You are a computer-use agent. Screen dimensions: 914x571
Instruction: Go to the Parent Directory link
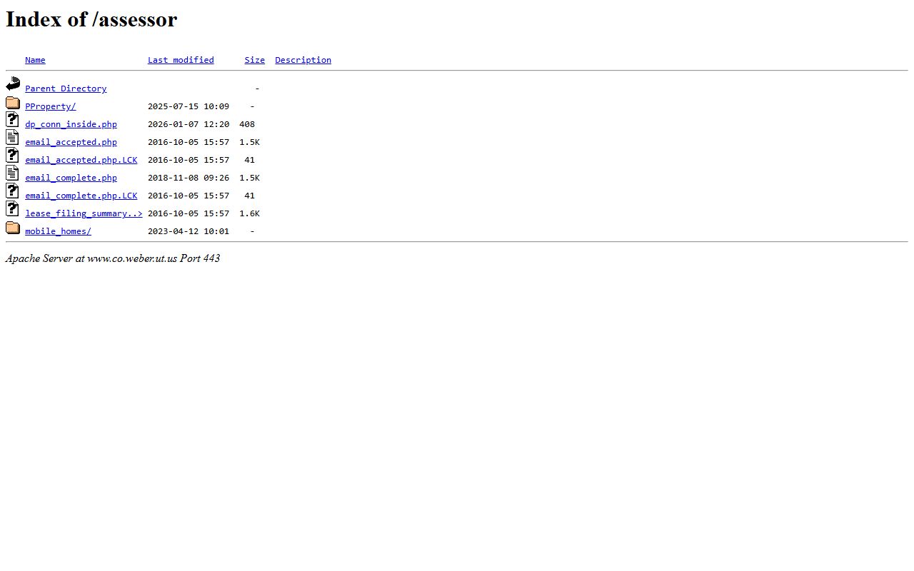tap(66, 89)
